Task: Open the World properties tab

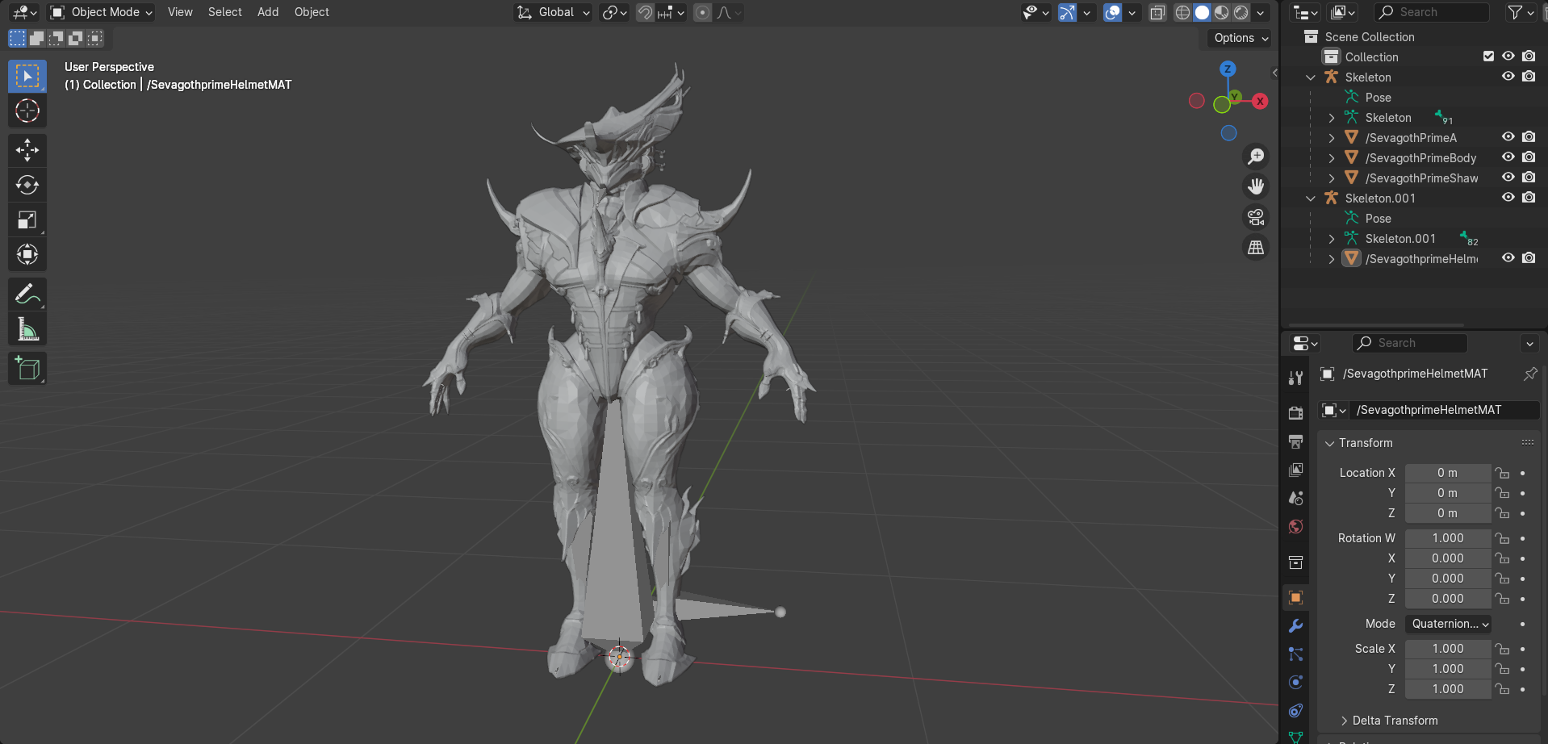Action: 1295,526
